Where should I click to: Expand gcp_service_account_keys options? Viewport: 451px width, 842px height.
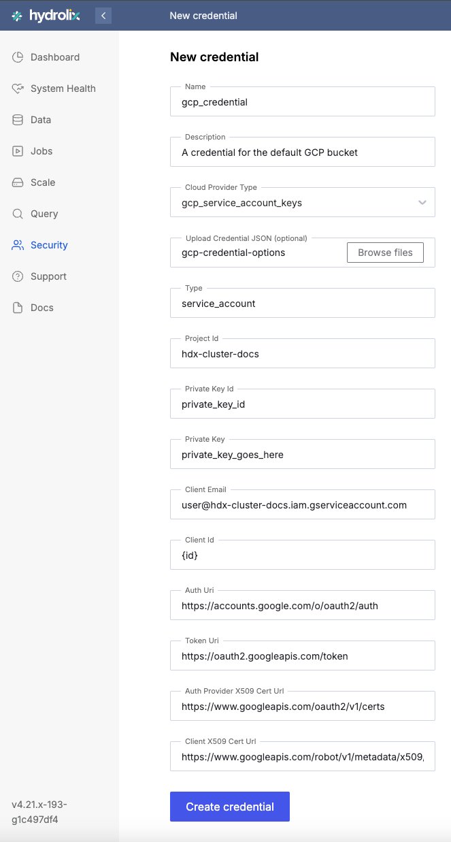423,202
